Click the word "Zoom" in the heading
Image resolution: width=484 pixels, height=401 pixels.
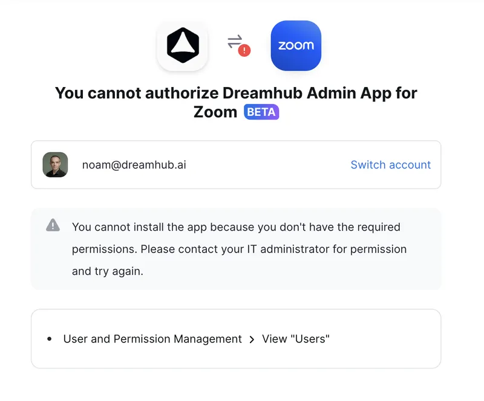215,112
